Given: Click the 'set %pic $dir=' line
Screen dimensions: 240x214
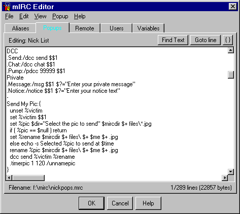Looking at the screenshot, I should (x=81, y=124).
